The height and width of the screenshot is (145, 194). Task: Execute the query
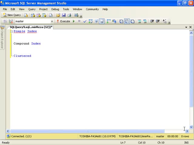tap(63, 21)
